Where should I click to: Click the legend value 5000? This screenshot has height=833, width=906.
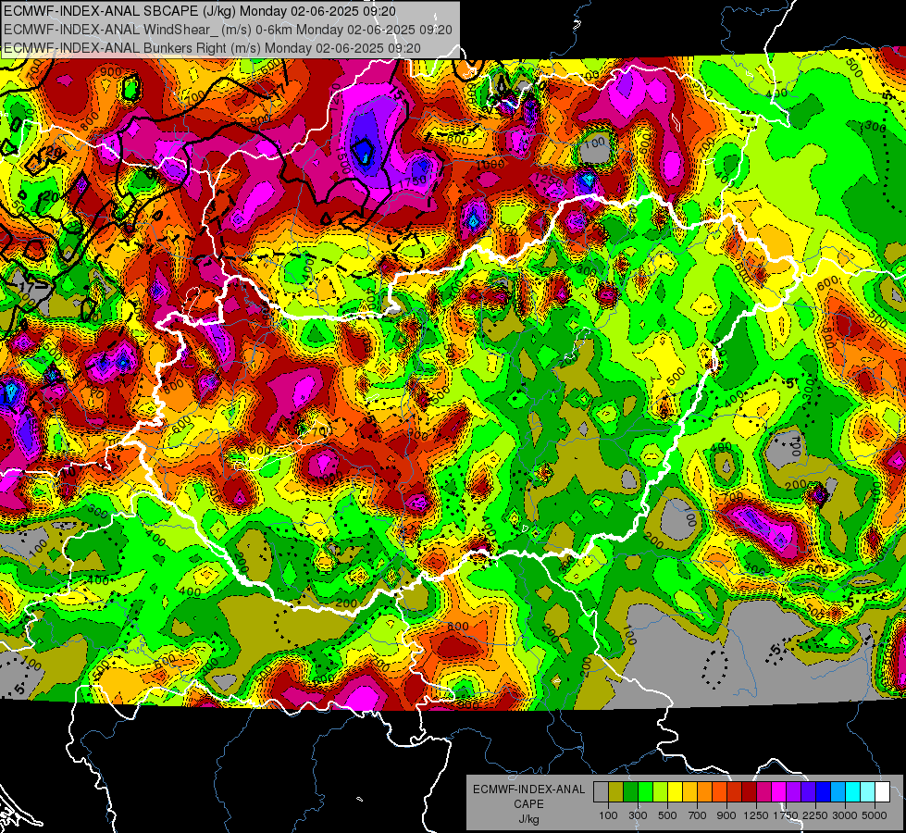[875, 815]
